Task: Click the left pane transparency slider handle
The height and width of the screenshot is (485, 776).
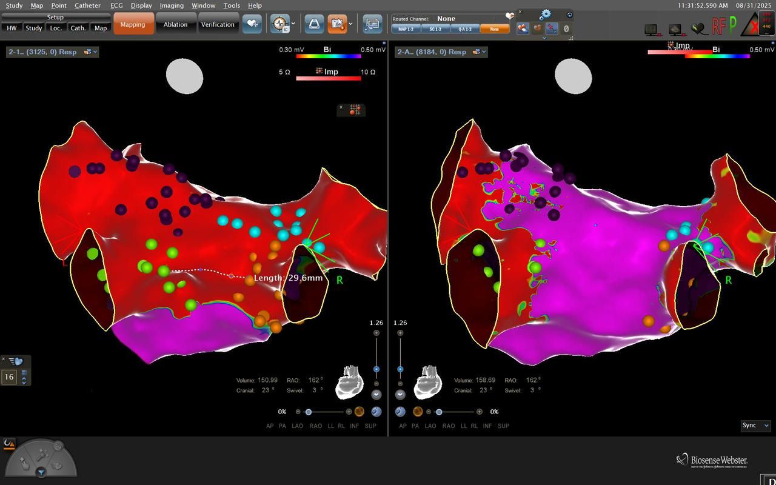Action: (x=309, y=412)
